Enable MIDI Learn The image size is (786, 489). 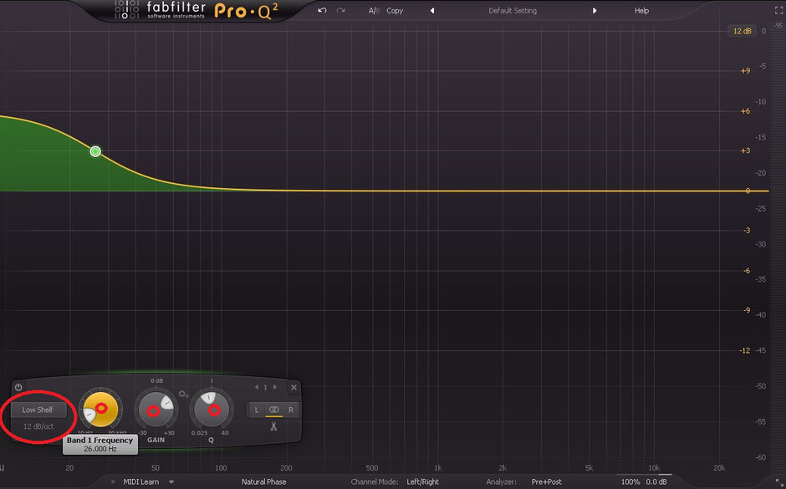click(x=140, y=482)
